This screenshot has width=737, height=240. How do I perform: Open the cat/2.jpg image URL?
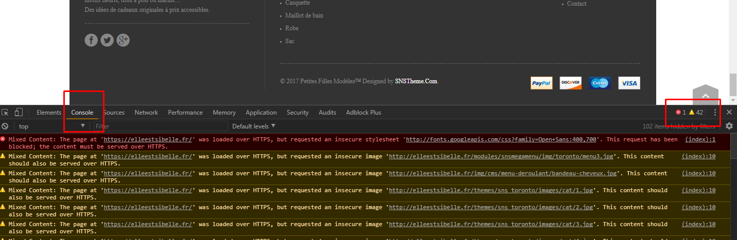[x=490, y=207]
